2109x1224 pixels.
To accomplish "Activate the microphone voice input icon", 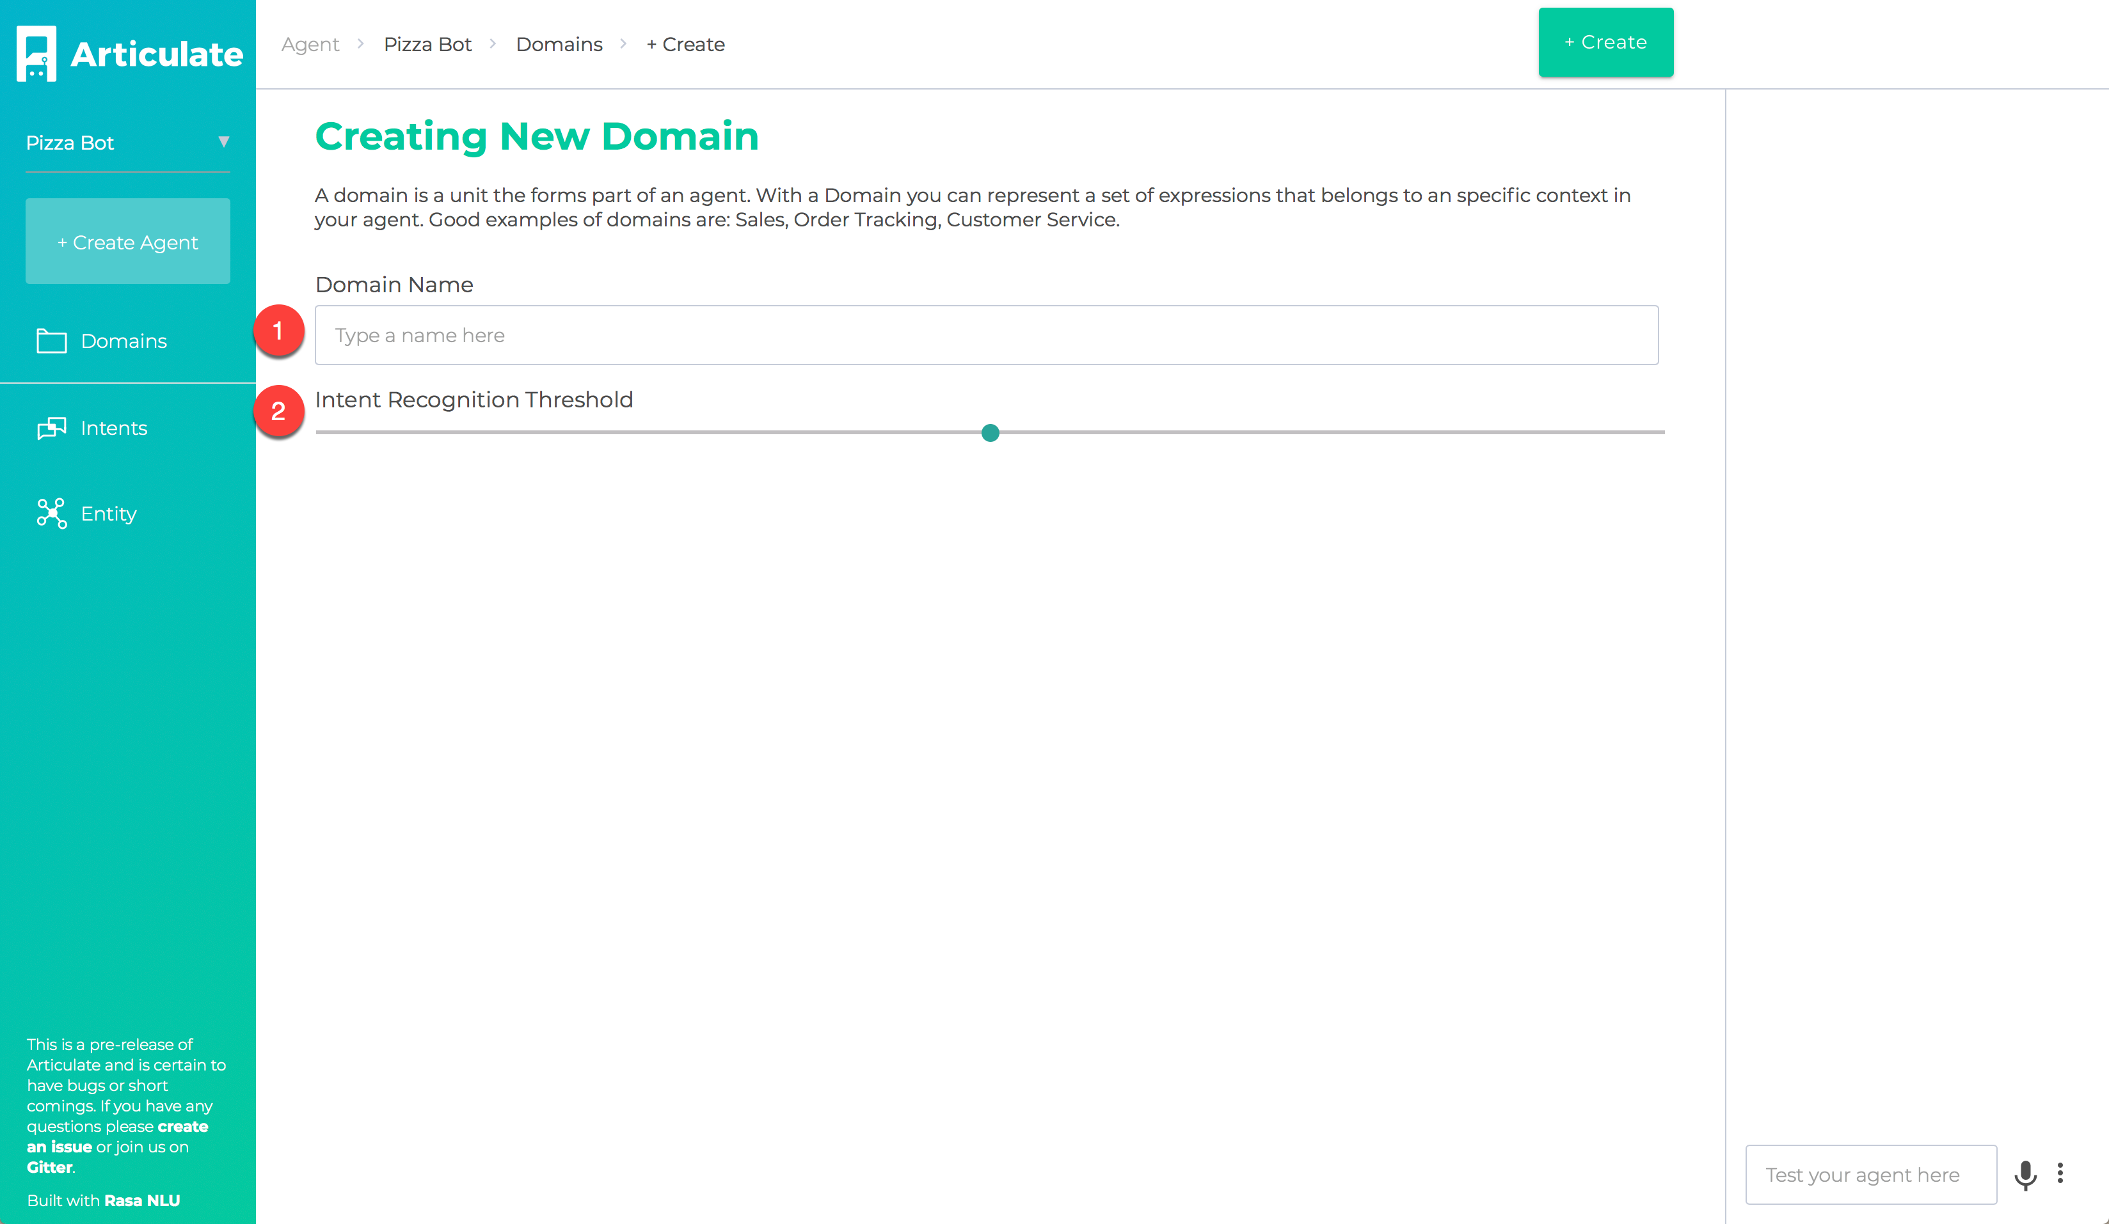I will click(x=2025, y=1174).
